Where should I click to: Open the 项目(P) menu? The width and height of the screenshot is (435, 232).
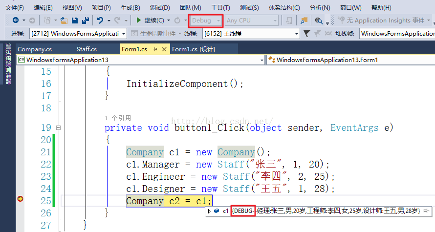click(101, 7)
